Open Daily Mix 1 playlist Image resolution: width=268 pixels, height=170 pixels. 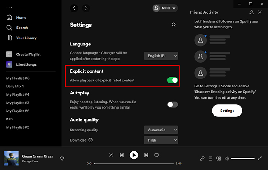pos(15,86)
